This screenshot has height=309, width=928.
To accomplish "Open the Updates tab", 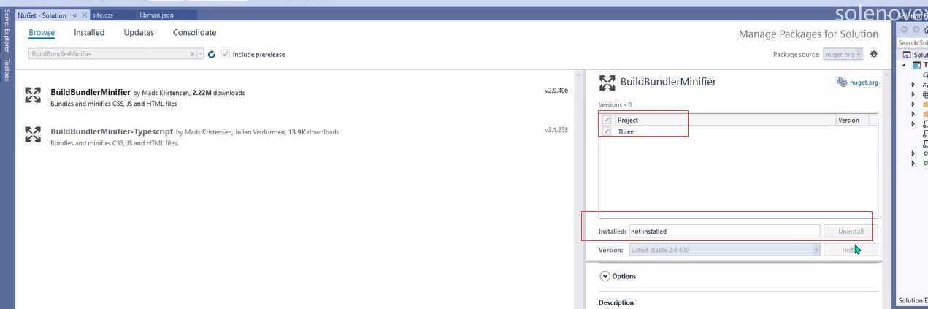I will (139, 33).
